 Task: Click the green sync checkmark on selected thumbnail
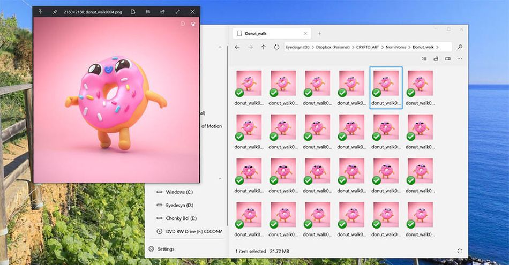(377, 93)
